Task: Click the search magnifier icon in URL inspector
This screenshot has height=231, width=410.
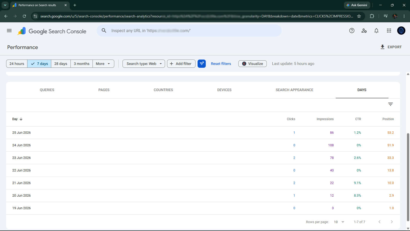Action: [104, 31]
